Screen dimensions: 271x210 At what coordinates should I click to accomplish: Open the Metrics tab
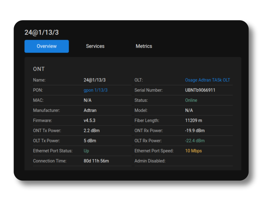pyautogui.click(x=144, y=46)
